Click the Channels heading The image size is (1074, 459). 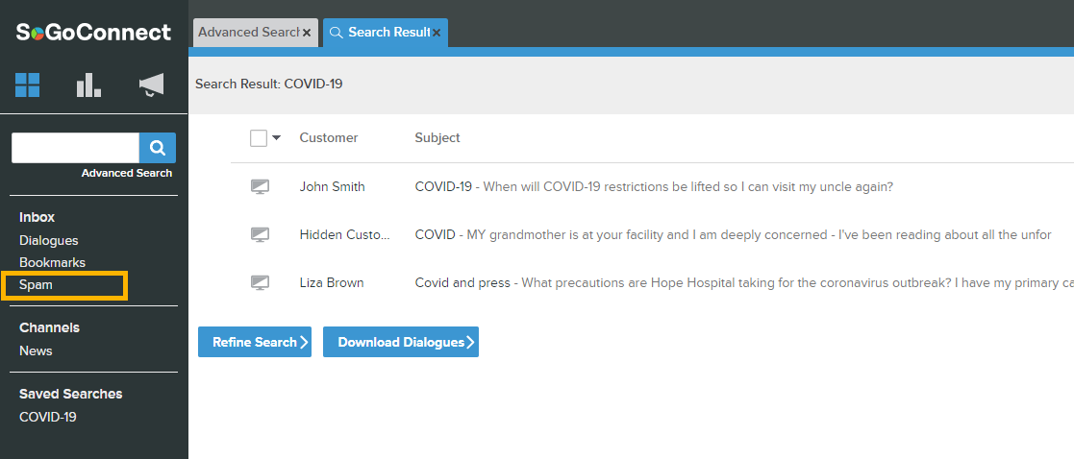(x=49, y=327)
